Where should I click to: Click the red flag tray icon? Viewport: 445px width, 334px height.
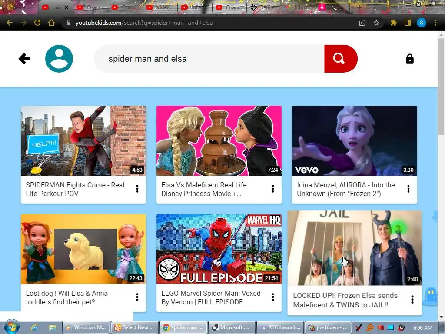(x=380, y=328)
